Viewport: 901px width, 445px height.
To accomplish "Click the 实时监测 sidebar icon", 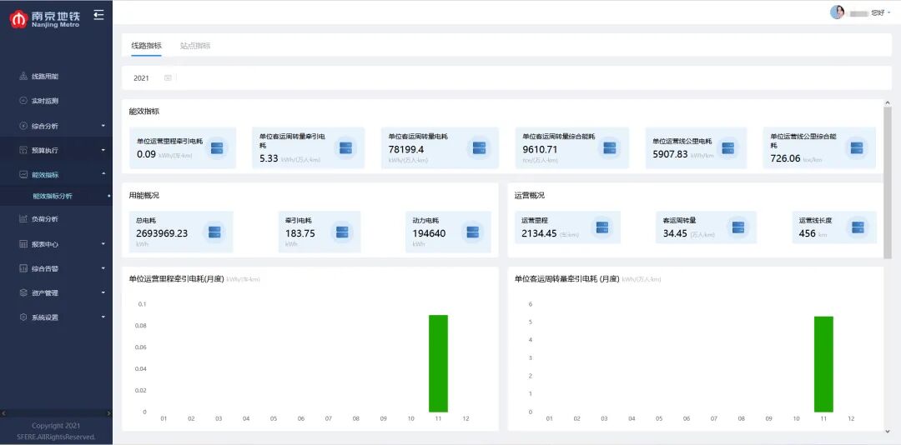I will point(23,101).
